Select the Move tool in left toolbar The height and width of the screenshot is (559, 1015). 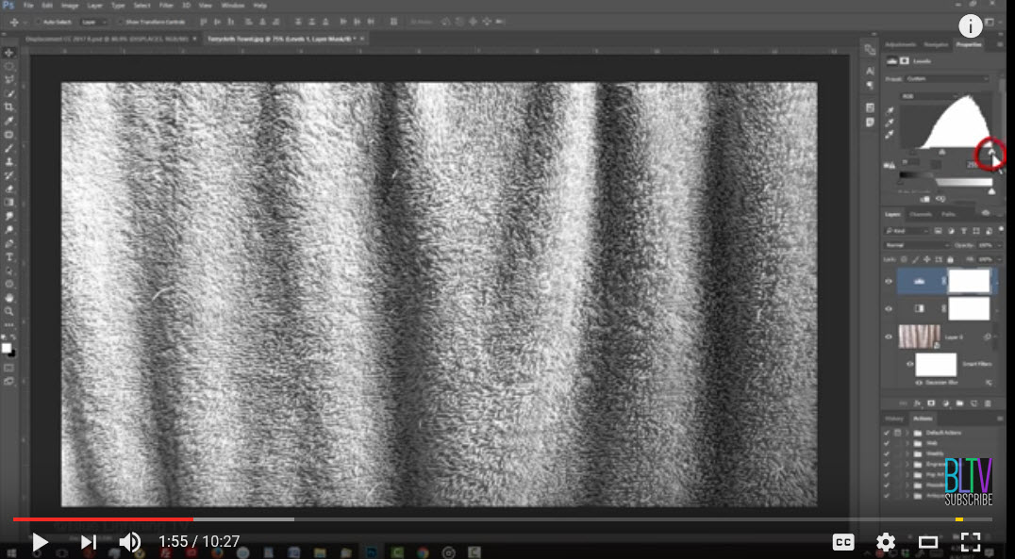9,53
